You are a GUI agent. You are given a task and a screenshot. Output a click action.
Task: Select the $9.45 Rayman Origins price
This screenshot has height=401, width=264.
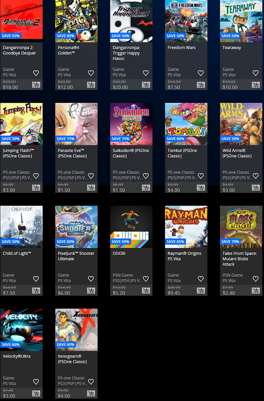point(174,293)
